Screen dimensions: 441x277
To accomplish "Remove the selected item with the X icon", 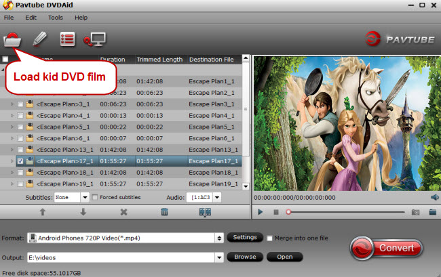I will click(123, 212).
